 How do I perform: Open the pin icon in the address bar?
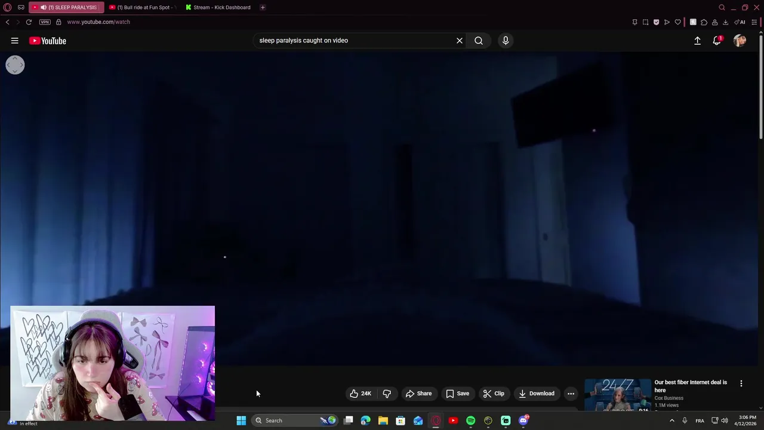[634, 22]
